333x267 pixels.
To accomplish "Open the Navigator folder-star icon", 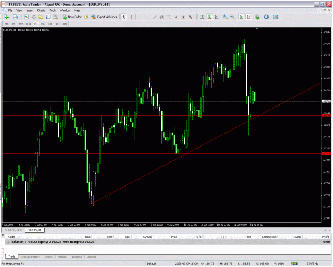I will [41, 17].
